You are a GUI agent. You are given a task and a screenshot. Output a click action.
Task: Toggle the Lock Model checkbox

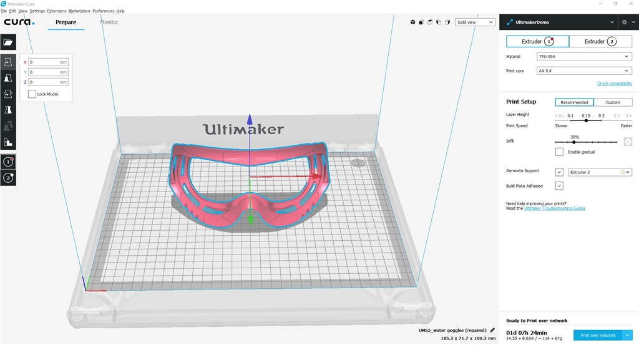click(32, 94)
